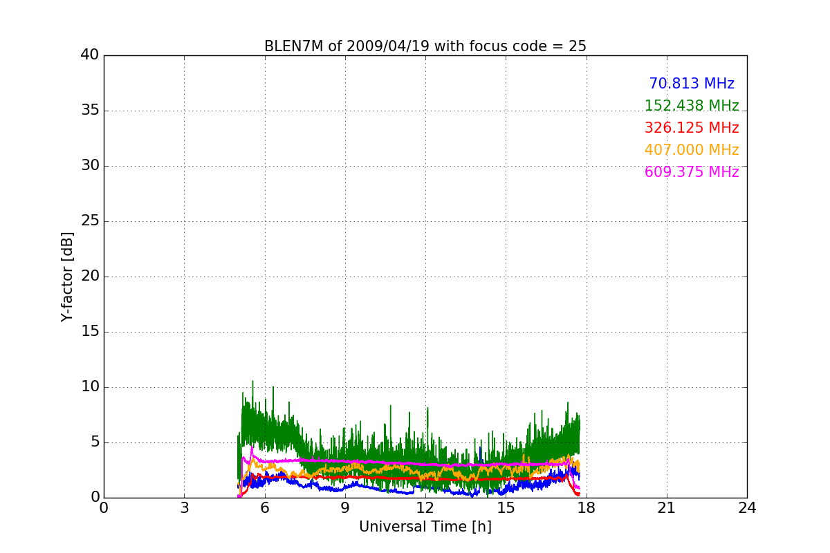The width and height of the screenshot is (830, 553).
Task: Click the y-axis tick label 40
Action: pyautogui.click(x=90, y=55)
